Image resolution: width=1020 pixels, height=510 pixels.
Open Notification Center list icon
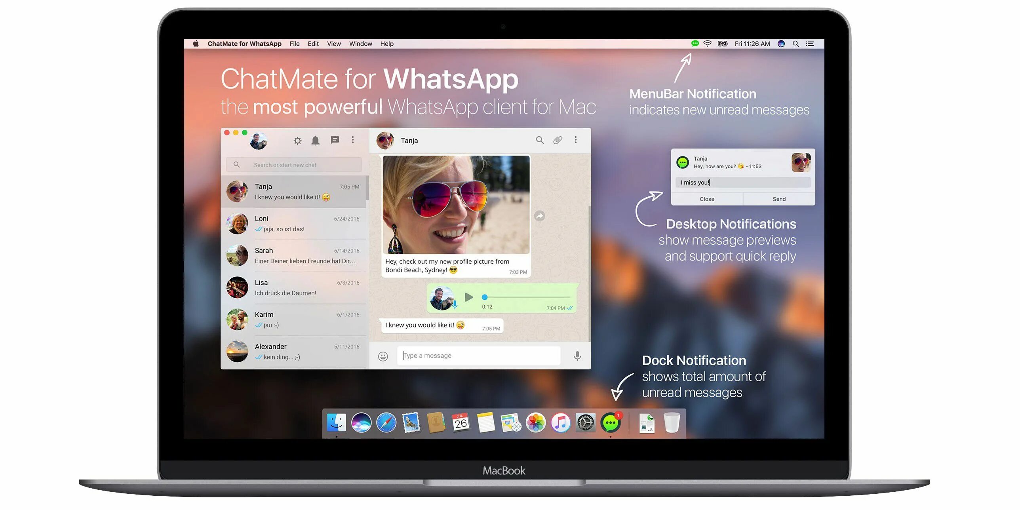[x=810, y=44]
